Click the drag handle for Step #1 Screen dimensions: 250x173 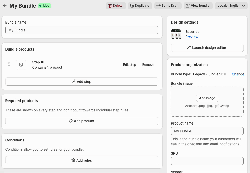tap(9, 64)
